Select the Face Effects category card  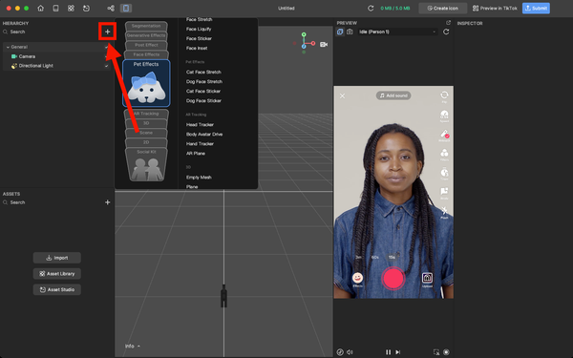click(x=146, y=54)
